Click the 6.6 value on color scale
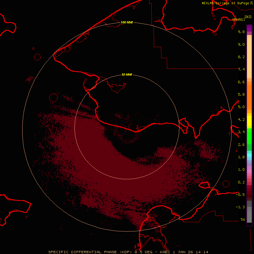254x254 pixels. coord(241,82)
